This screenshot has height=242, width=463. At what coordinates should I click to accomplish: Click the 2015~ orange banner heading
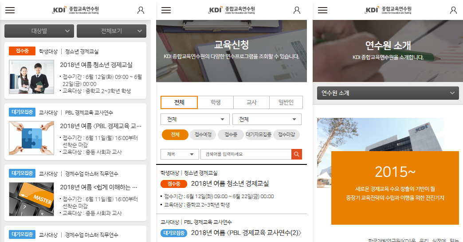pyautogui.click(x=395, y=172)
